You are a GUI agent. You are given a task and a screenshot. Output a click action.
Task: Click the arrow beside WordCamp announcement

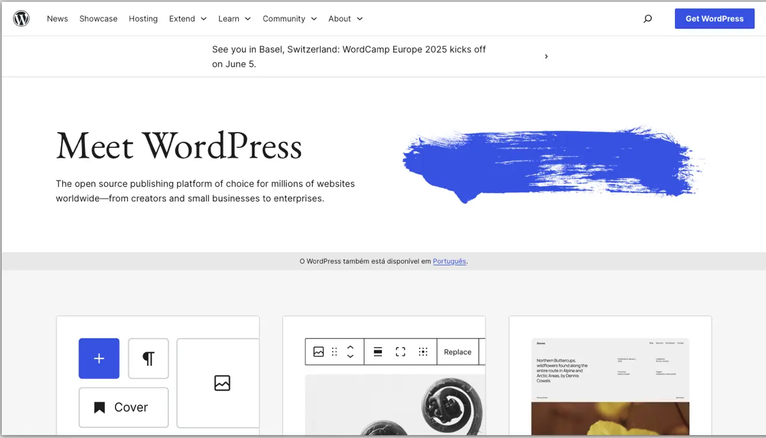[x=546, y=56]
